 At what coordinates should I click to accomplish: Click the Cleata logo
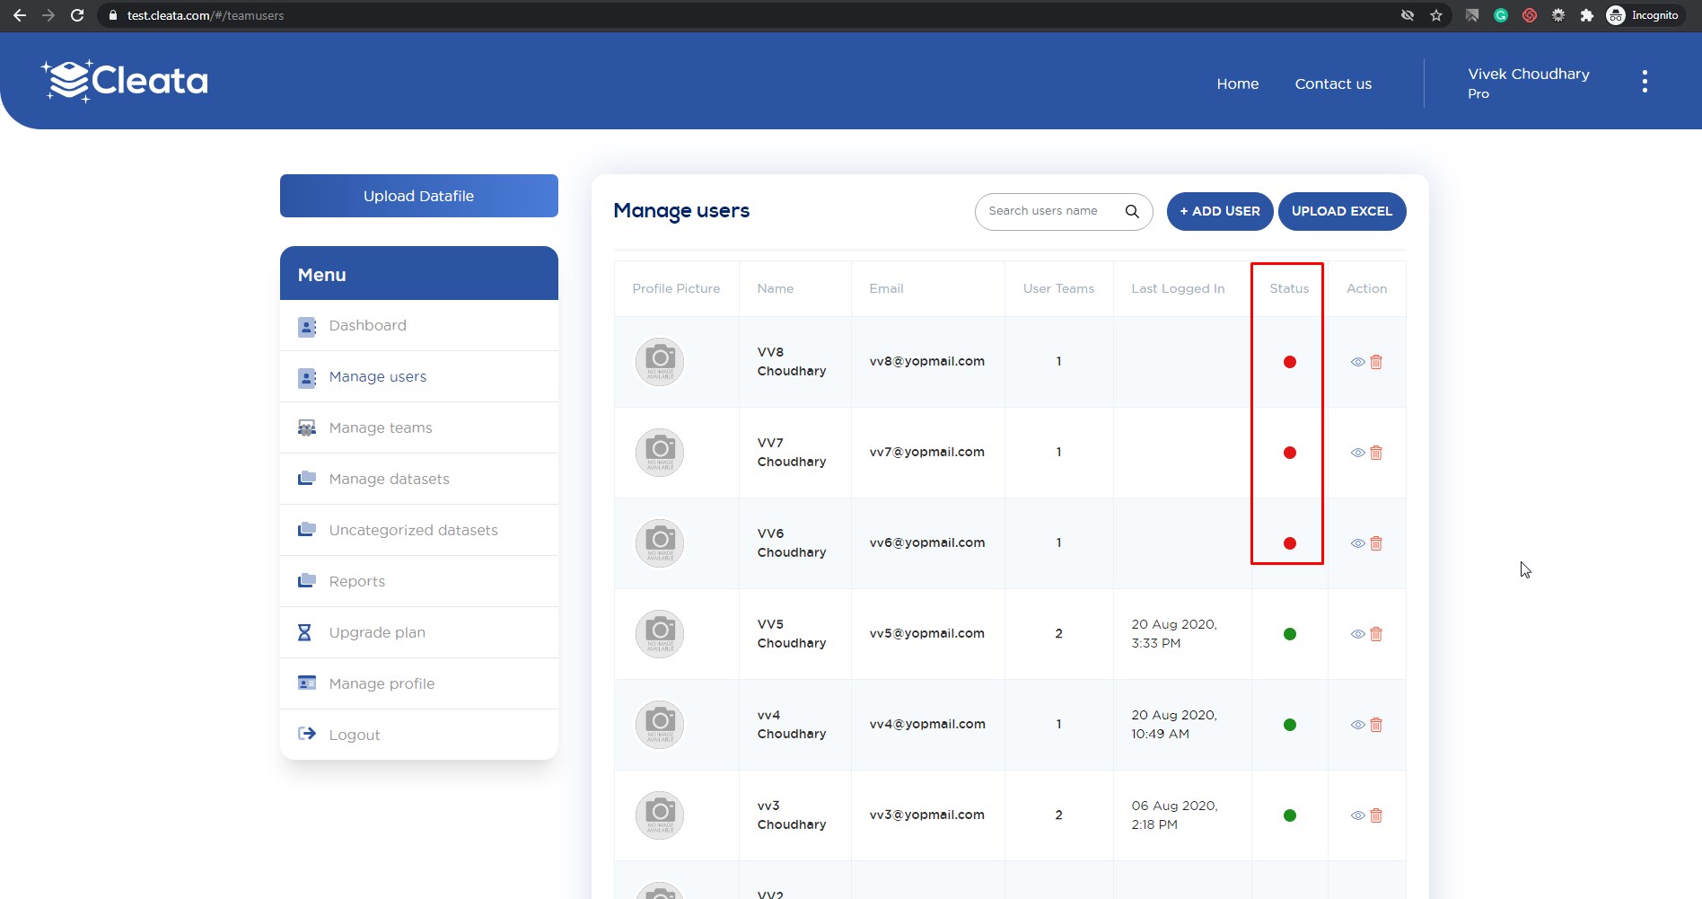tap(125, 81)
